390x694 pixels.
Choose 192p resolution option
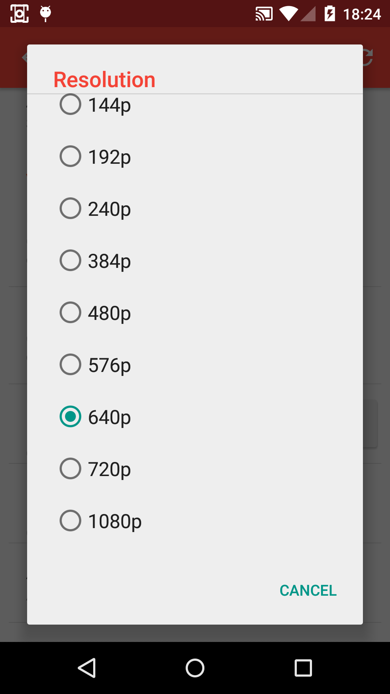pyautogui.click(x=70, y=156)
